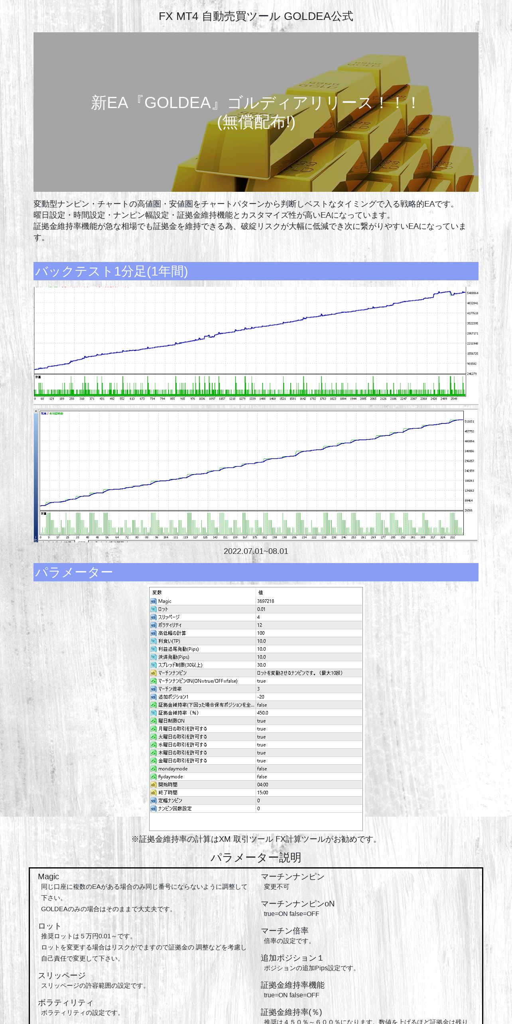Click the integer icon beside マーチン倍率 table row
Screen dimensions: 512x1024
pos(153,689)
